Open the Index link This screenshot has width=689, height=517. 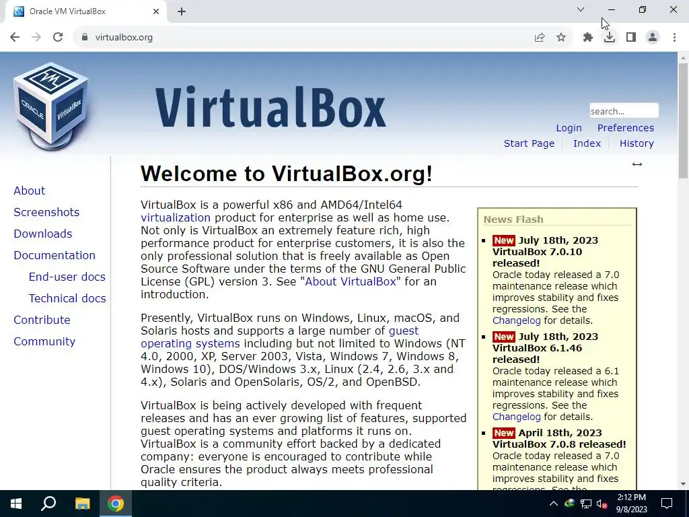pos(587,143)
